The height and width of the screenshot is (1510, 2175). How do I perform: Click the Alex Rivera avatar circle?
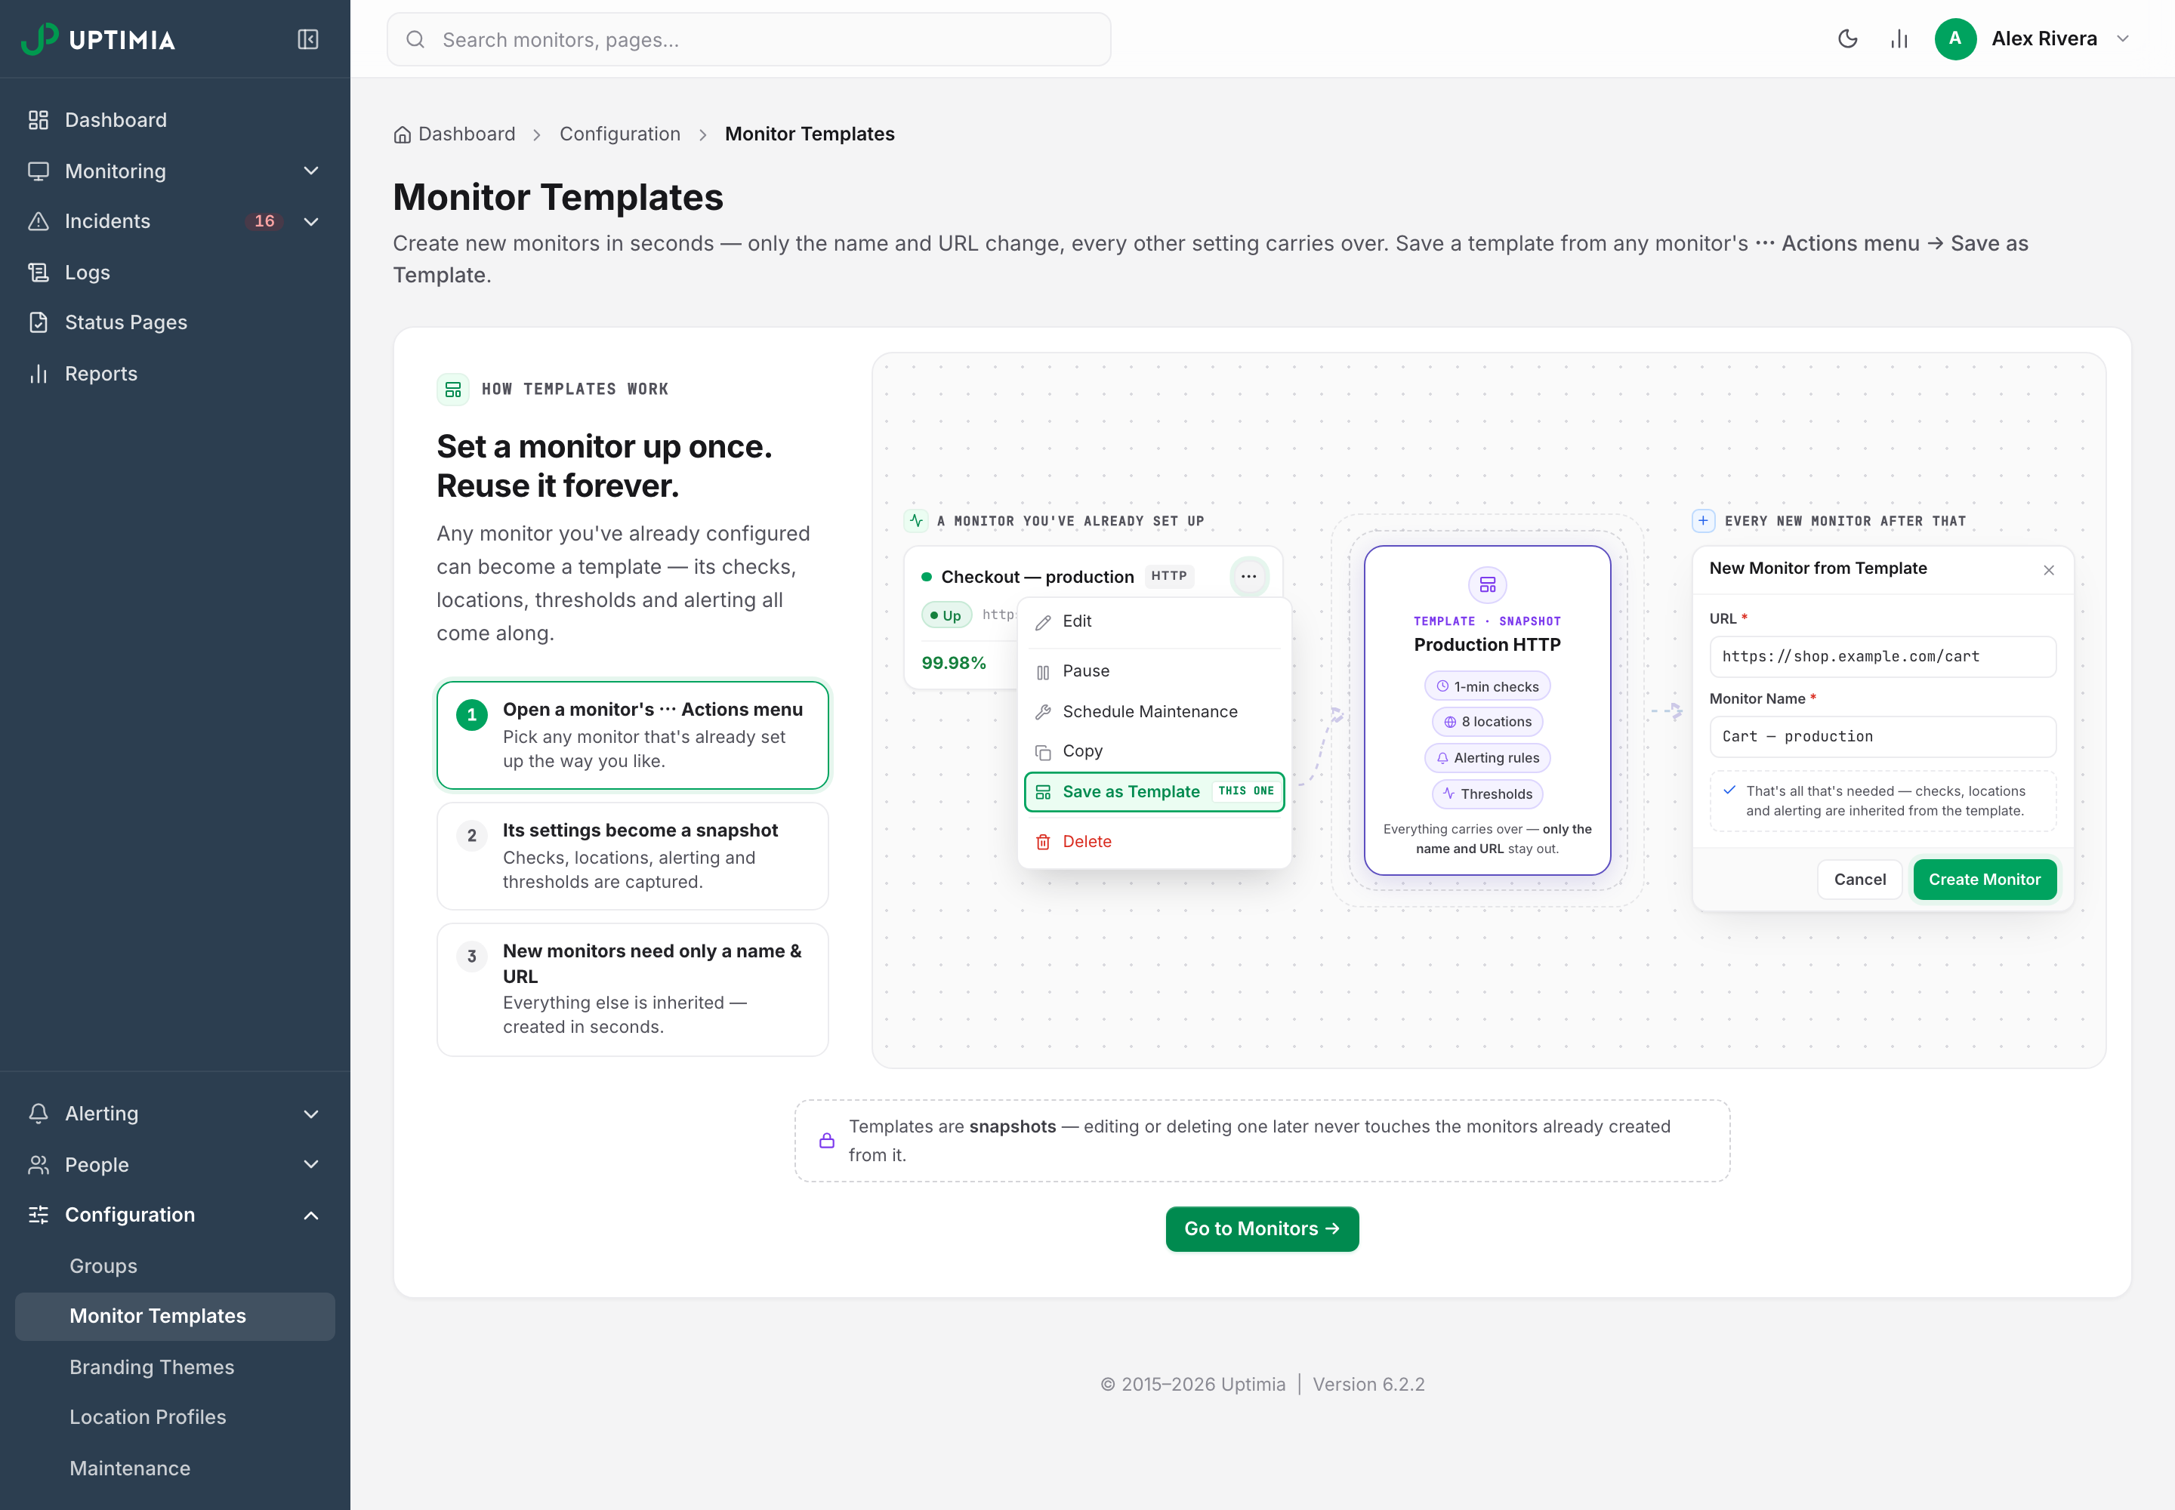[1954, 39]
